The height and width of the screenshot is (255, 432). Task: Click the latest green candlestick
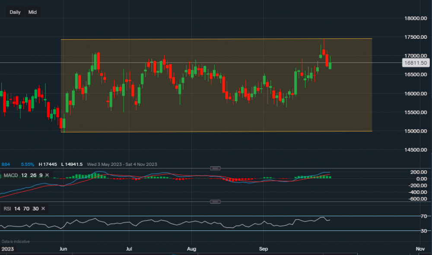point(330,65)
